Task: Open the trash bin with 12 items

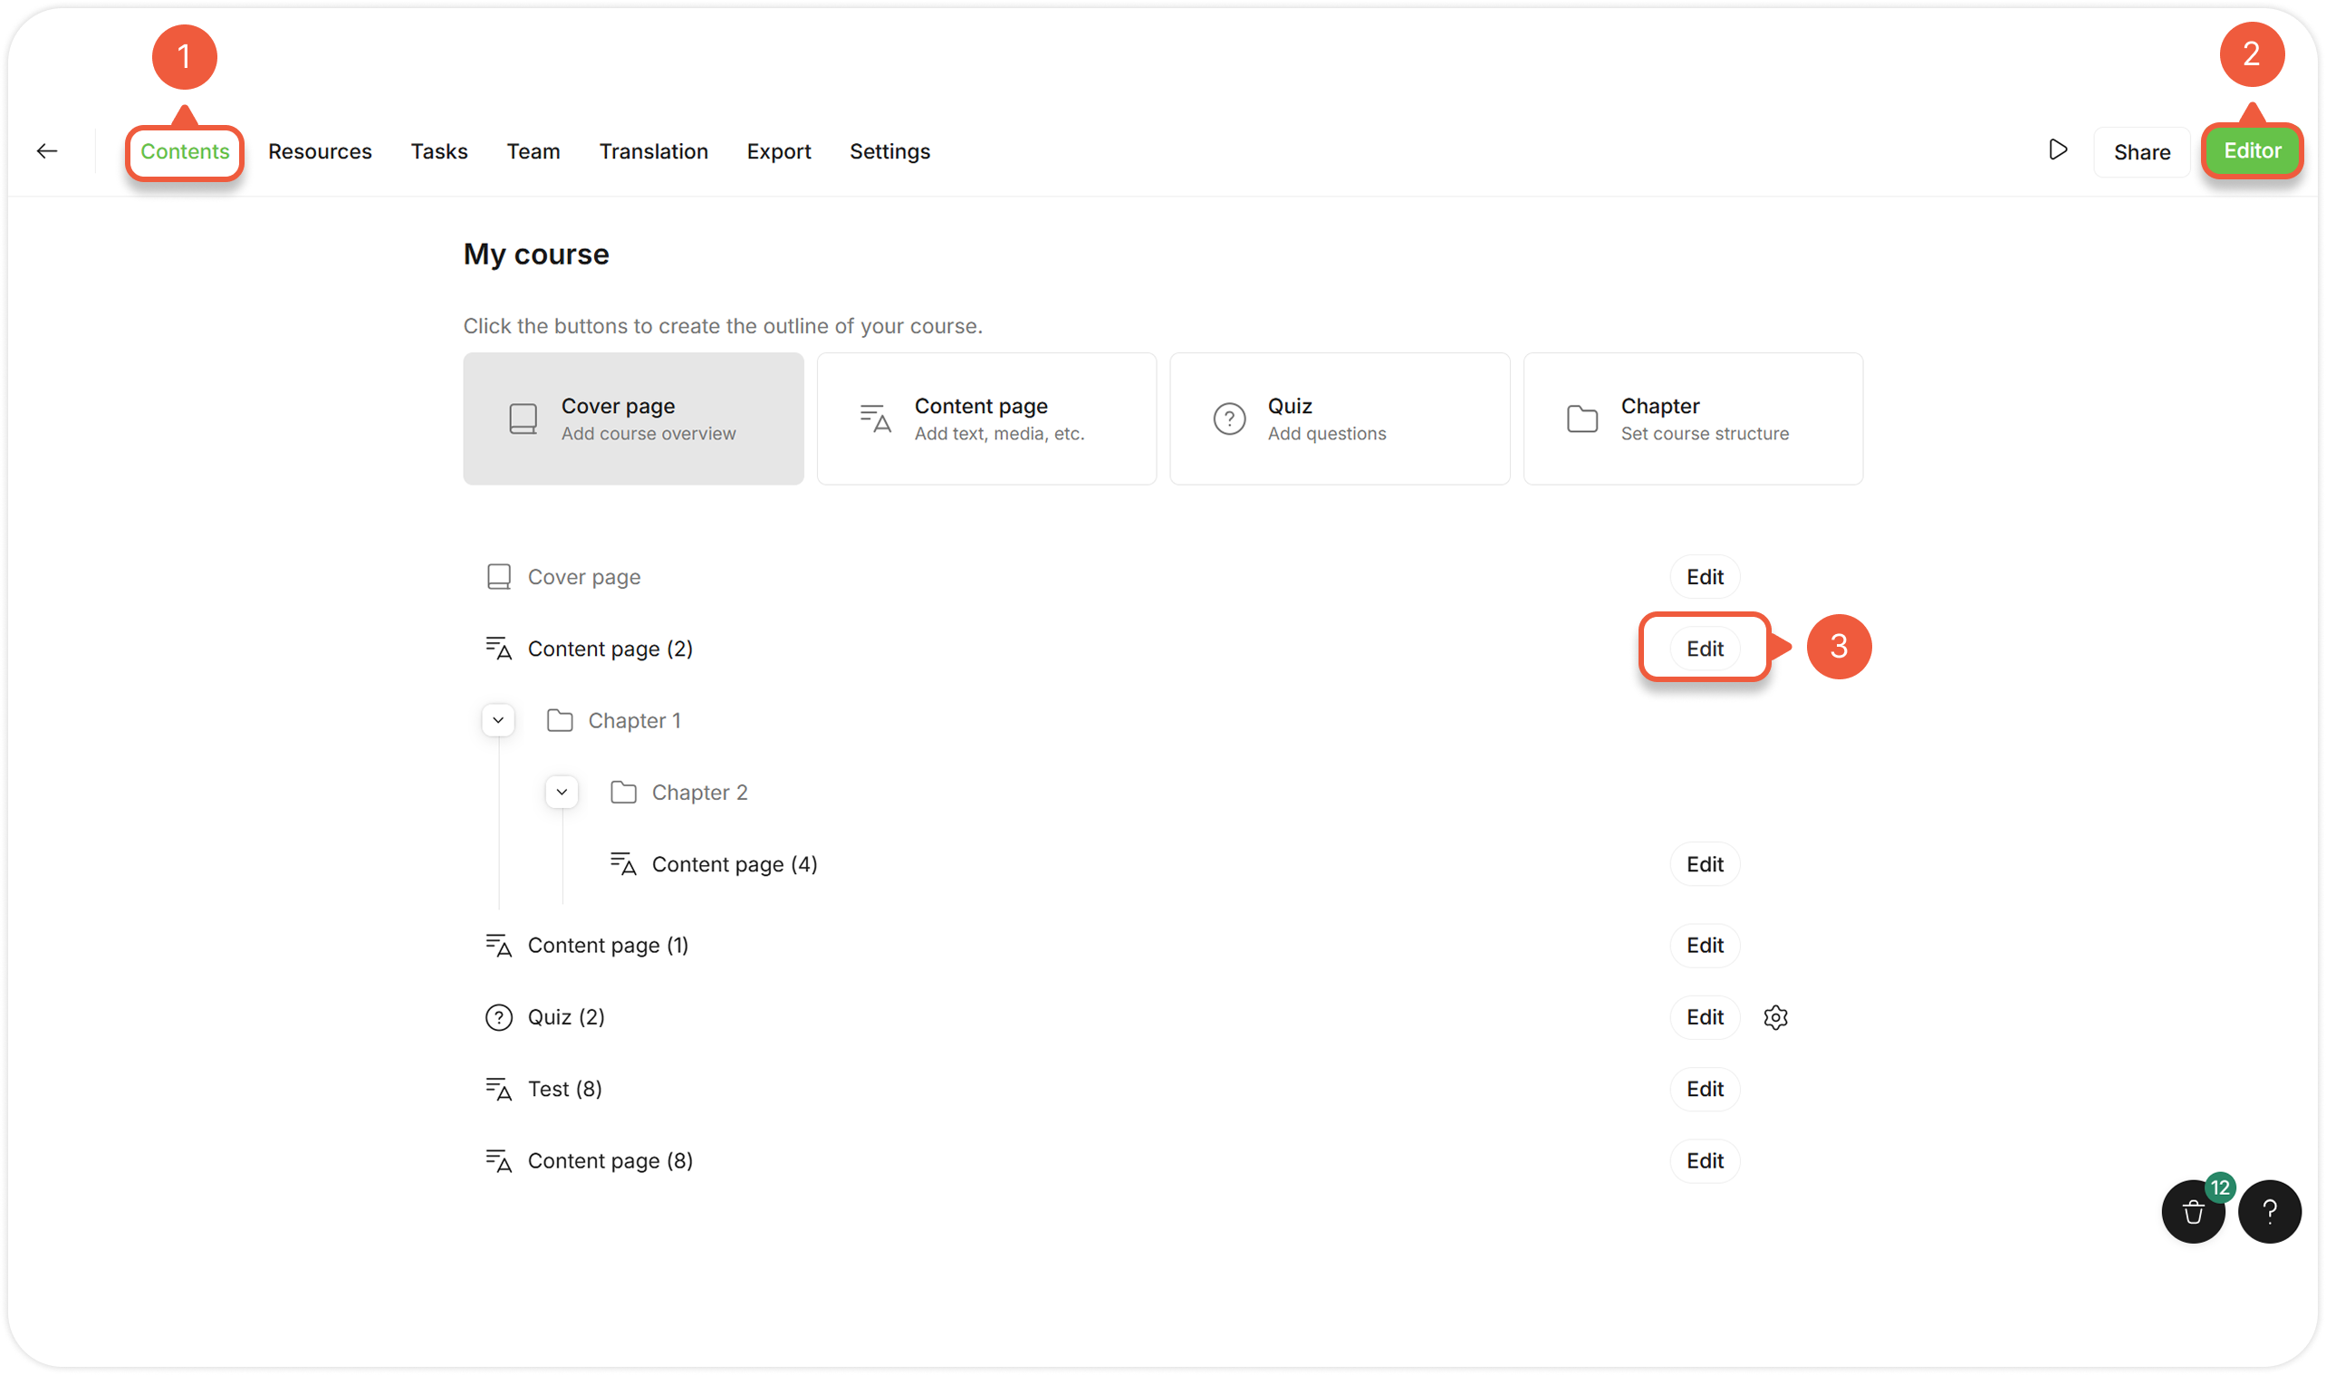Action: point(2193,1212)
